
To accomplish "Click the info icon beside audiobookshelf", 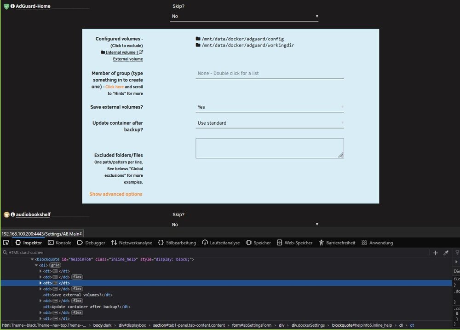I will [x=12, y=214].
